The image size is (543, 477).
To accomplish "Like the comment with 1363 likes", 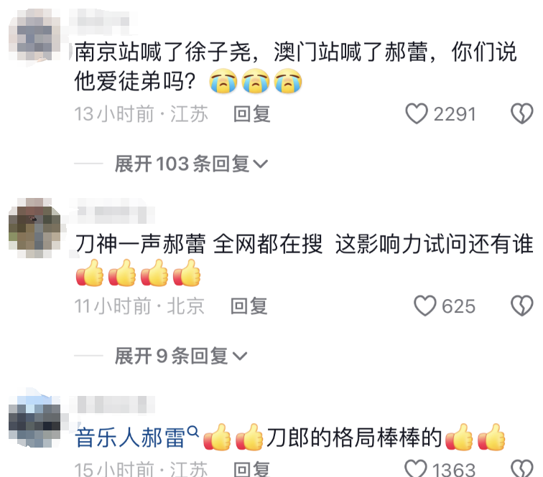I will point(416,468).
